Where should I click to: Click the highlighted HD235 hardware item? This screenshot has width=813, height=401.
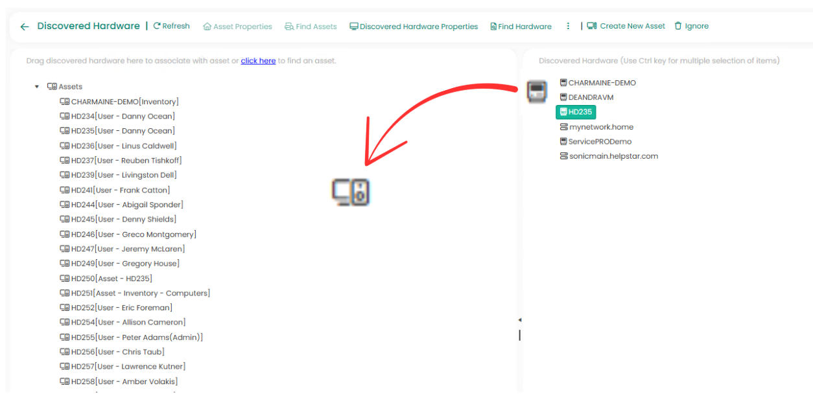(x=576, y=112)
